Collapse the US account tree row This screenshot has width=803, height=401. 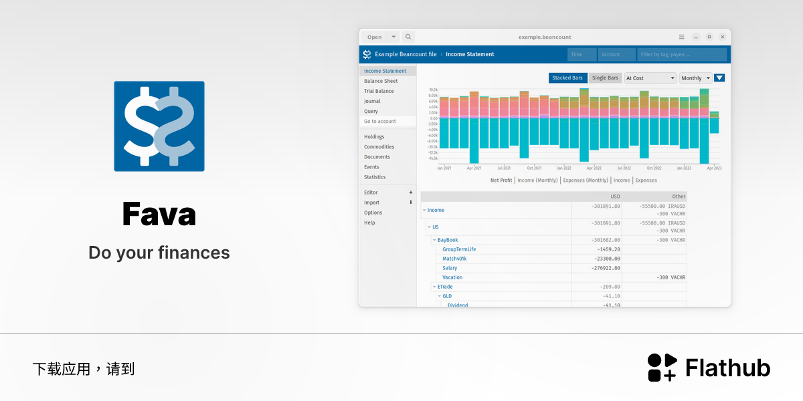(x=429, y=227)
